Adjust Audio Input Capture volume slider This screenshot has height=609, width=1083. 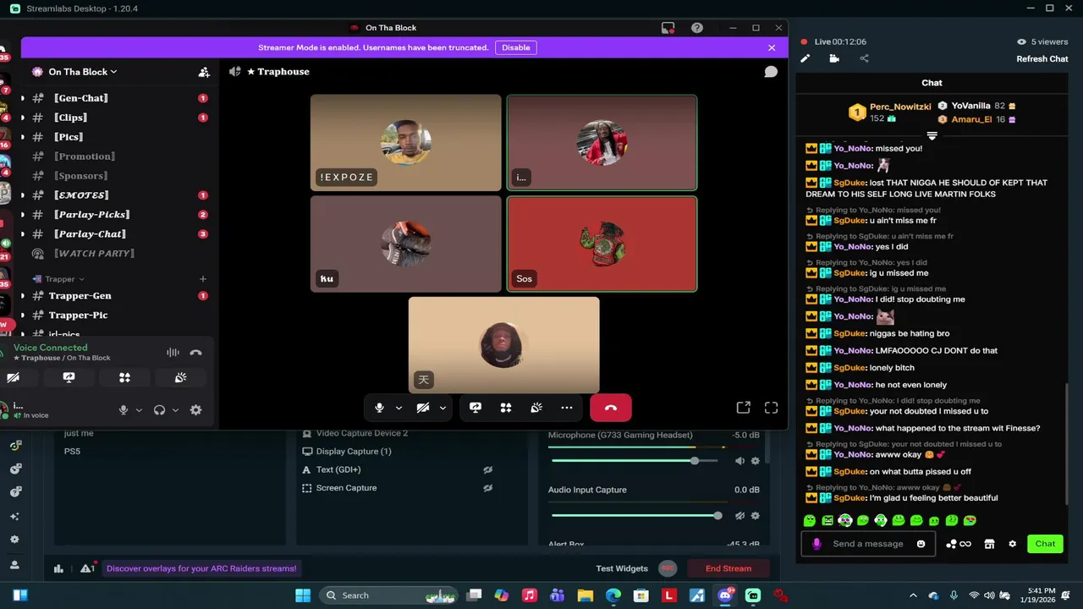(x=637, y=516)
